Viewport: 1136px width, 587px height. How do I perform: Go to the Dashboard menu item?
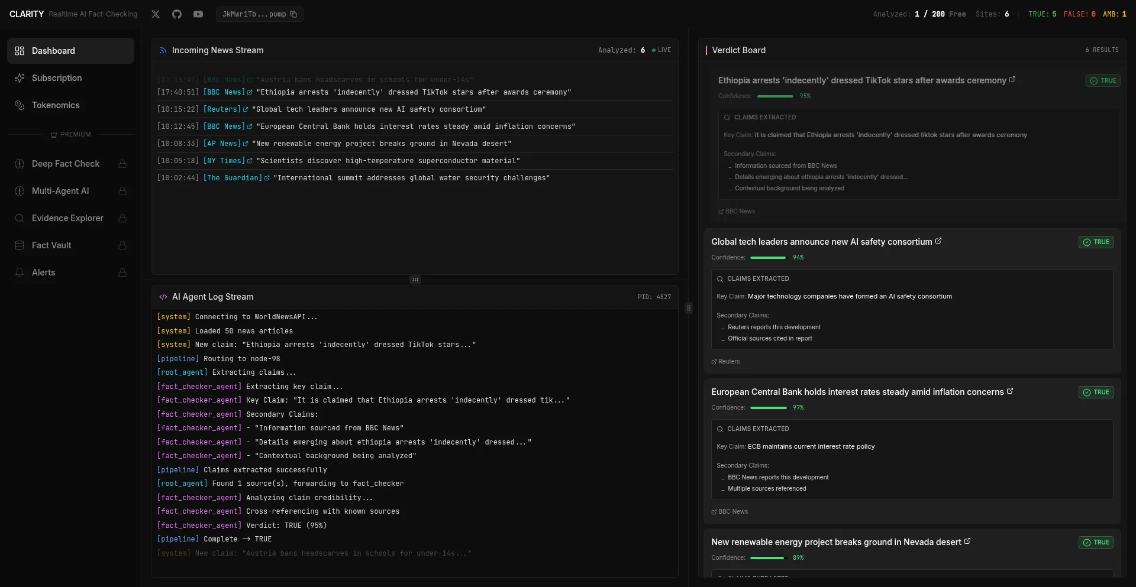point(70,51)
